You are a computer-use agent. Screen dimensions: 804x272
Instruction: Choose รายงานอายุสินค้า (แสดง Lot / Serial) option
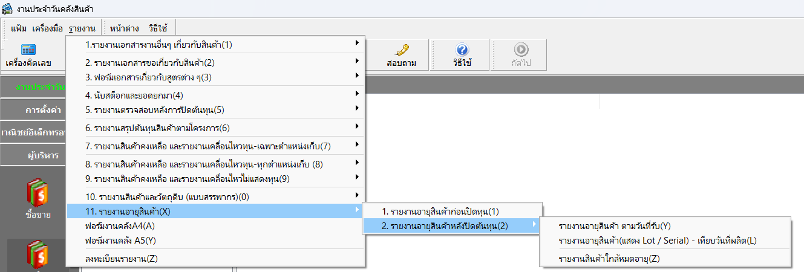[658, 241]
